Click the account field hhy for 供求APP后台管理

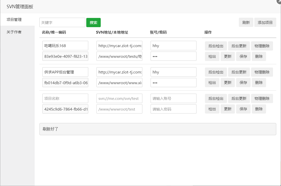click(x=174, y=72)
